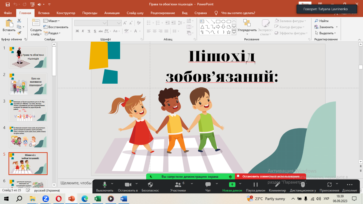Open the Zoom app from the taskbar
Image resolution: width=363 pixels, height=204 pixels.
coord(45,198)
